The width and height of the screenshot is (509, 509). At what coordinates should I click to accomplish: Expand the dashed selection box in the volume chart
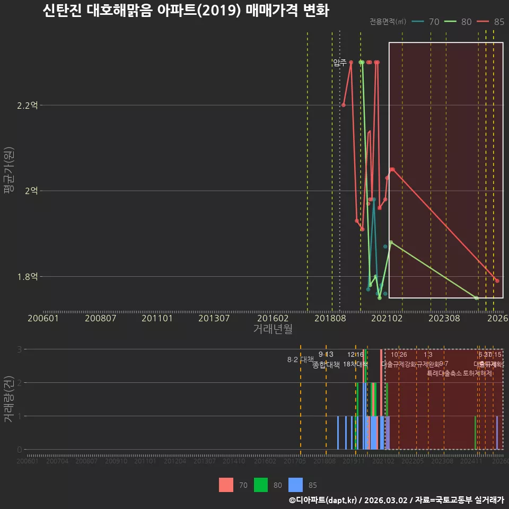[x=444, y=398]
